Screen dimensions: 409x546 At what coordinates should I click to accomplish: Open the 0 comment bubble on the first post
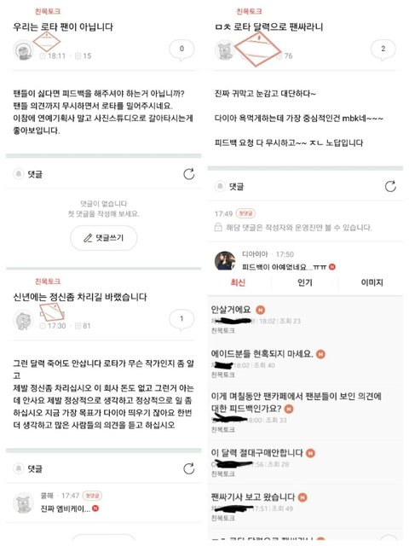(x=181, y=49)
